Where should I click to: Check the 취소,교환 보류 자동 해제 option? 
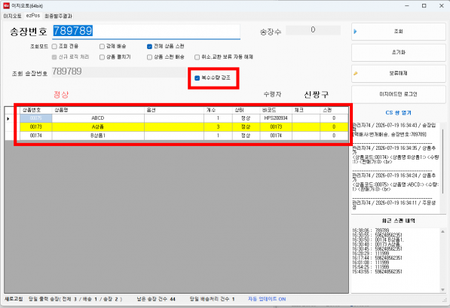pos(197,57)
